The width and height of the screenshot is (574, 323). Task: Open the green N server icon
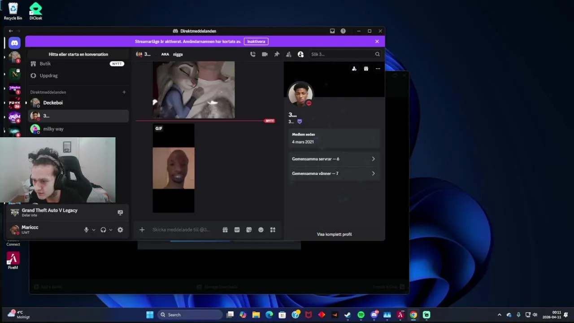14,74
